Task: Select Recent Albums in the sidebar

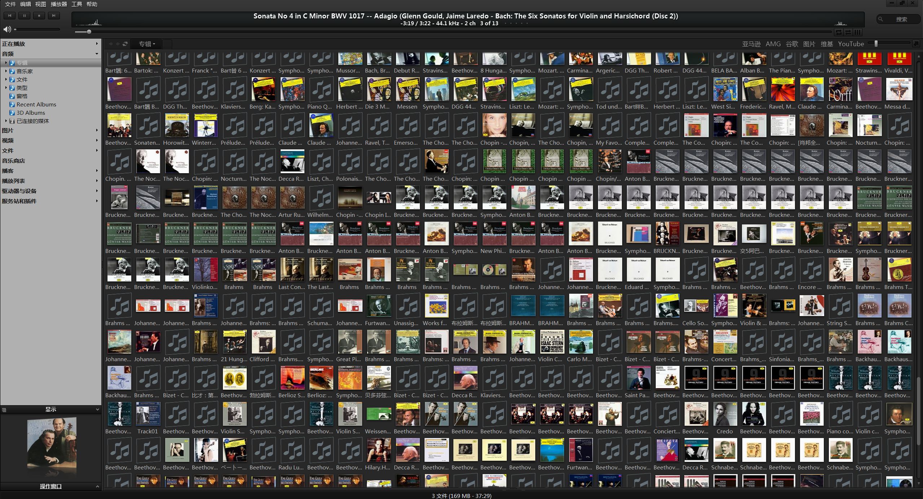Action: click(x=36, y=104)
